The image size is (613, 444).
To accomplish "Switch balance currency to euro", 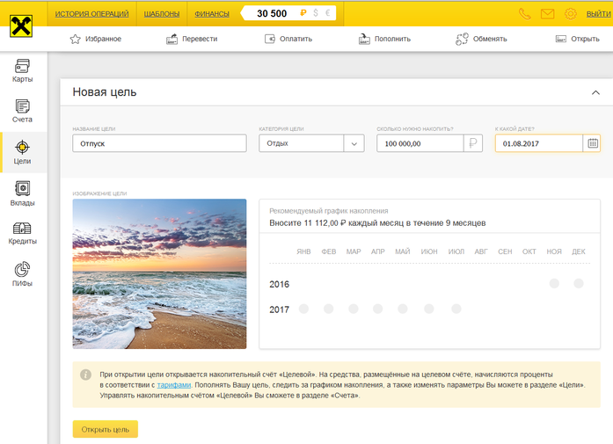I will tap(328, 14).
